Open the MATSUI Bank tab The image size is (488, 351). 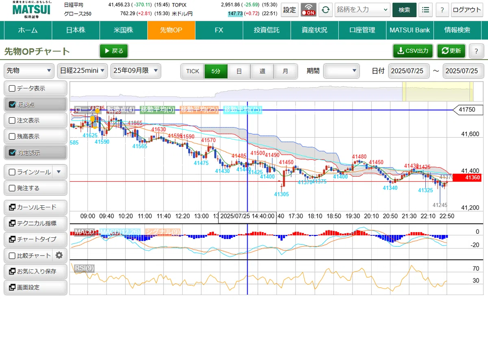click(410, 30)
